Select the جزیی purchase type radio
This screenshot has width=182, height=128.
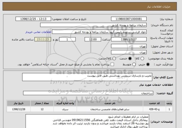click(148, 64)
